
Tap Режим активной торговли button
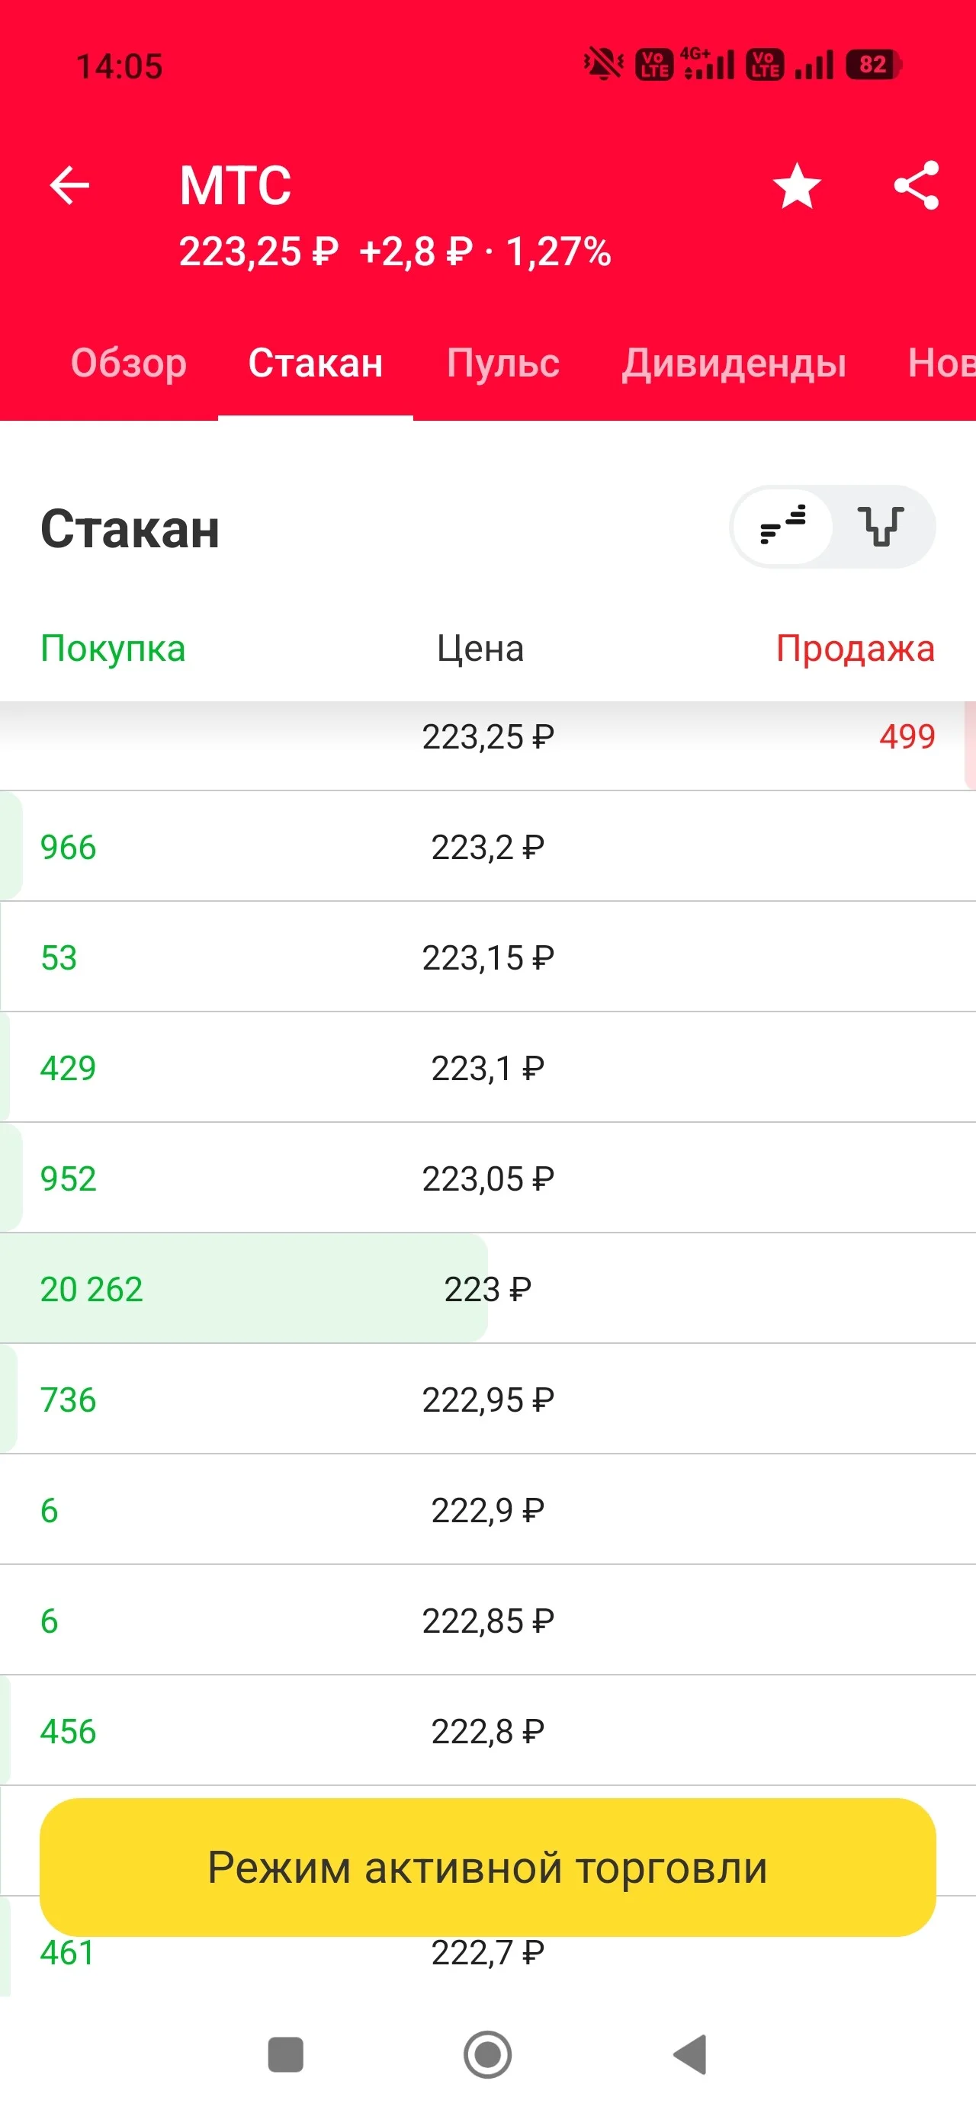point(487,1867)
